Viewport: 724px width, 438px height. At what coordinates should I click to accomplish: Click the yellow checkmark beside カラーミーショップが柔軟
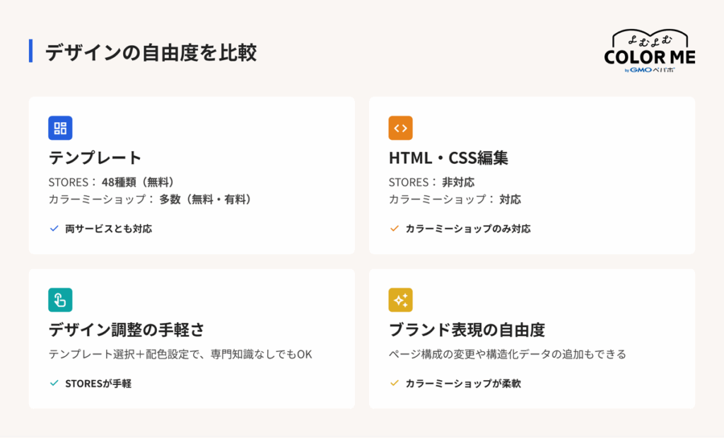[395, 383]
